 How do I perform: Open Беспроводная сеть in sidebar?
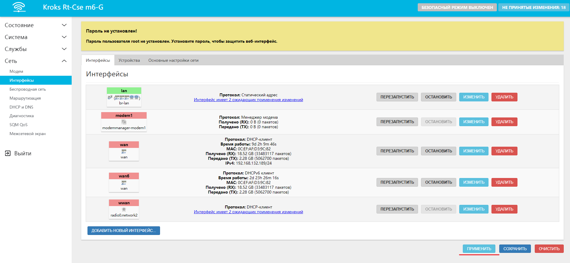(27, 89)
